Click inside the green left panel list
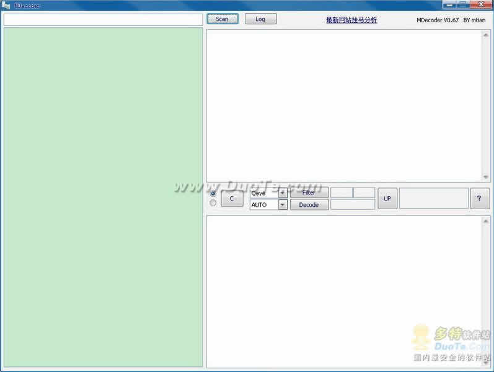Image resolution: width=494 pixels, height=372 pixels. click(103, 197)
